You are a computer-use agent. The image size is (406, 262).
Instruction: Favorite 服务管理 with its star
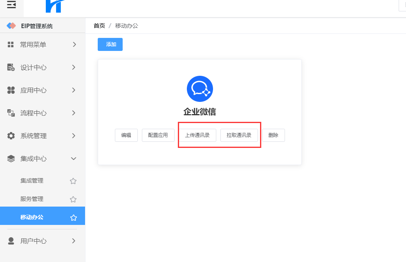coord(73,199)
